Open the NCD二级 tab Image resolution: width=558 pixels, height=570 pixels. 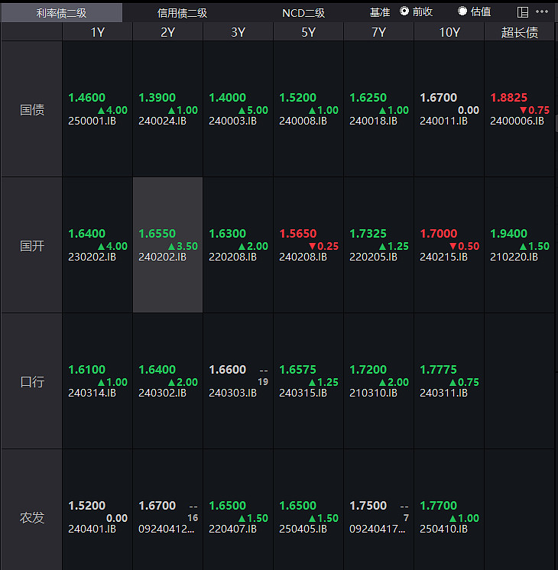click(x=303, y=12)
